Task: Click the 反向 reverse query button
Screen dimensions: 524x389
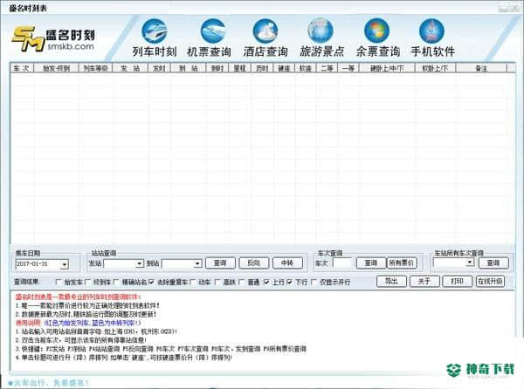Action: click(254, 263)
